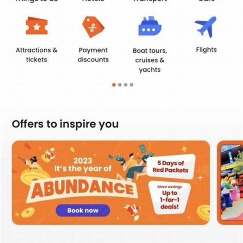Screen dimensions: 243x243
Task: Click the Offers to inspire you heading
Action: point(65,124)
